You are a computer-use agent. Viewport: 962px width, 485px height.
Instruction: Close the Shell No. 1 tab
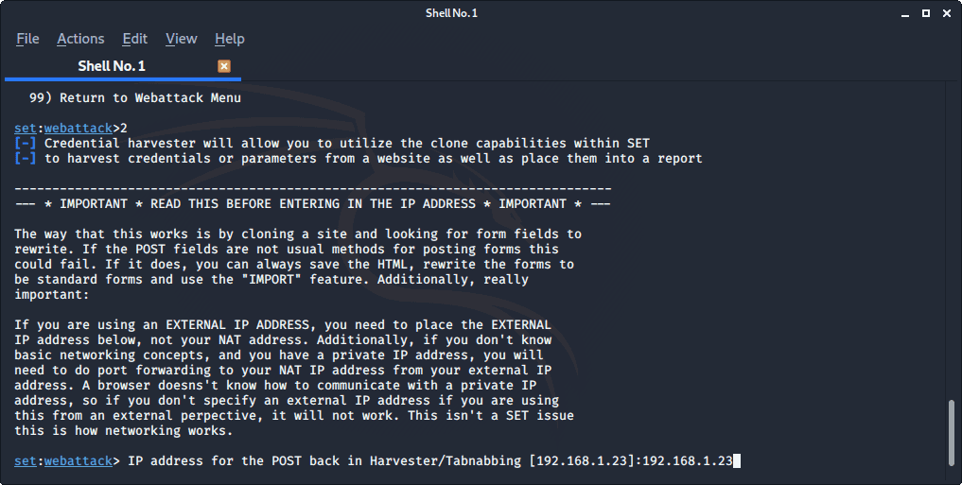(224, 66)
